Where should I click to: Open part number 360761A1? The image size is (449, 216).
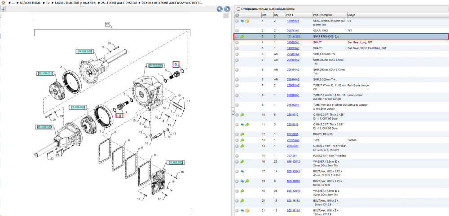tap(293, 30)
